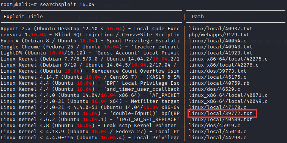Click the Linux Kernel Debian 7.7/8.5/9.0 title

coord(90,59)
